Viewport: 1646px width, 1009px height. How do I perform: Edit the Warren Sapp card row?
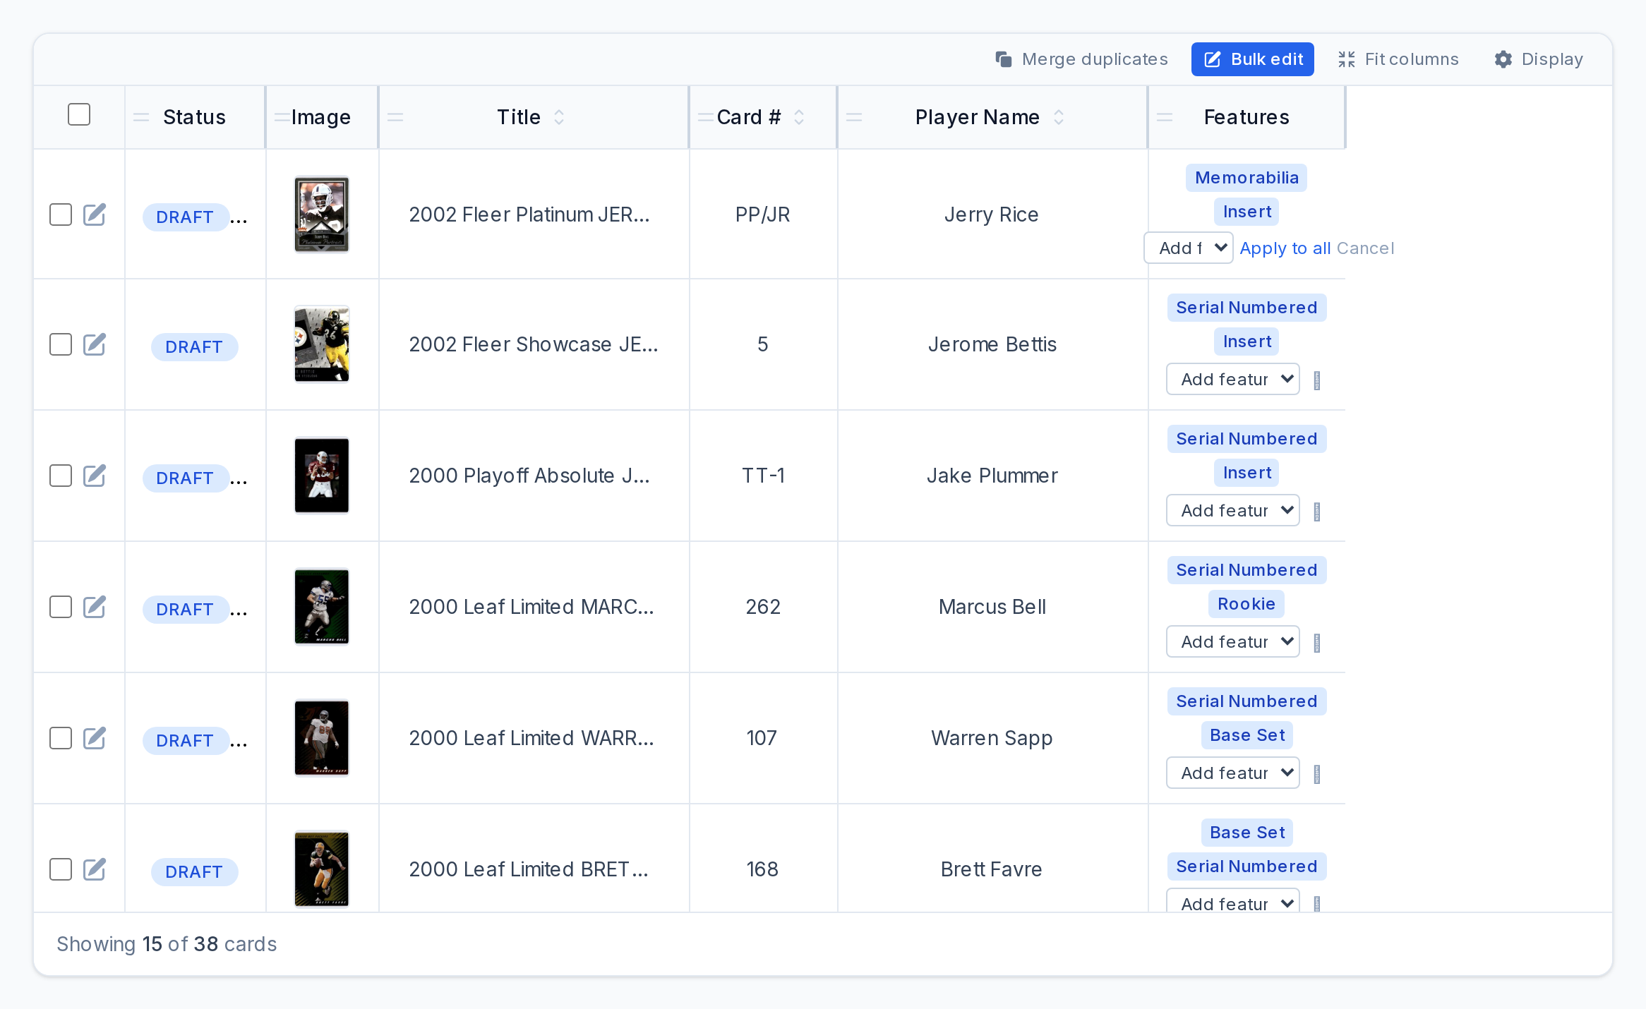(95, 738)
